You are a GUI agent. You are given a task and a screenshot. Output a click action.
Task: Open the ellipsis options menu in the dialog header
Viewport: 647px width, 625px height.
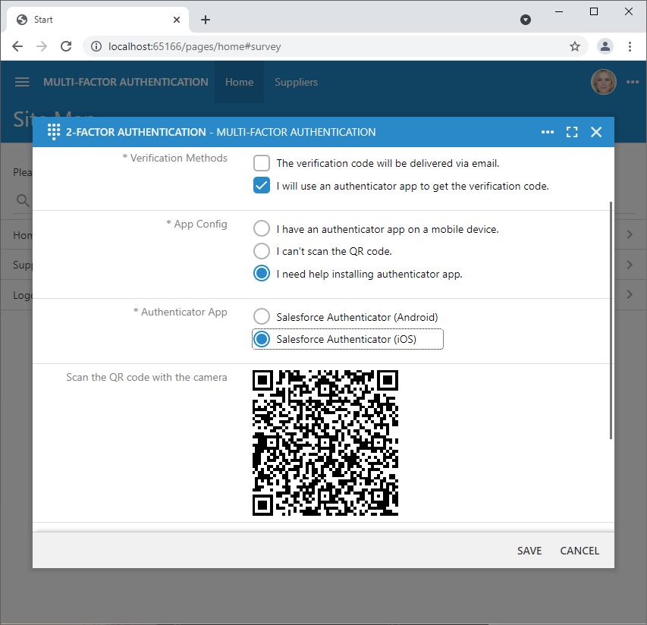click(548, 131)
